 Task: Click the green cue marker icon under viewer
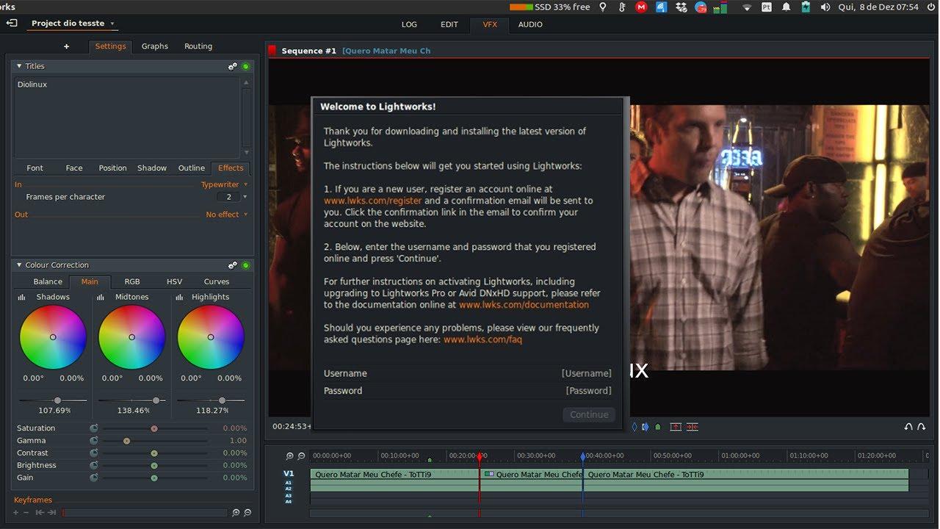(658, 427)
